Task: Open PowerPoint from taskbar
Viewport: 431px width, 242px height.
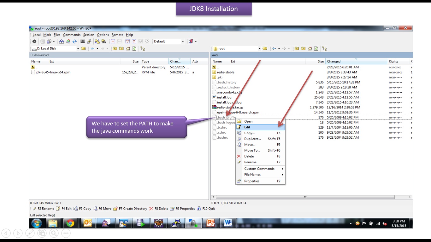Action: 210,223
